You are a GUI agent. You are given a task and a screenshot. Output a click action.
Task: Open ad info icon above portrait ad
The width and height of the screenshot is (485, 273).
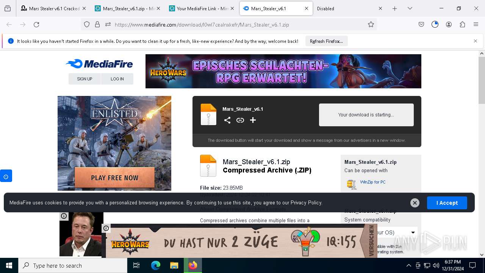64,216
